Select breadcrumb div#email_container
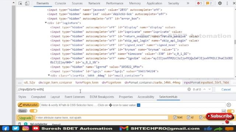 [x=152, y=82]
